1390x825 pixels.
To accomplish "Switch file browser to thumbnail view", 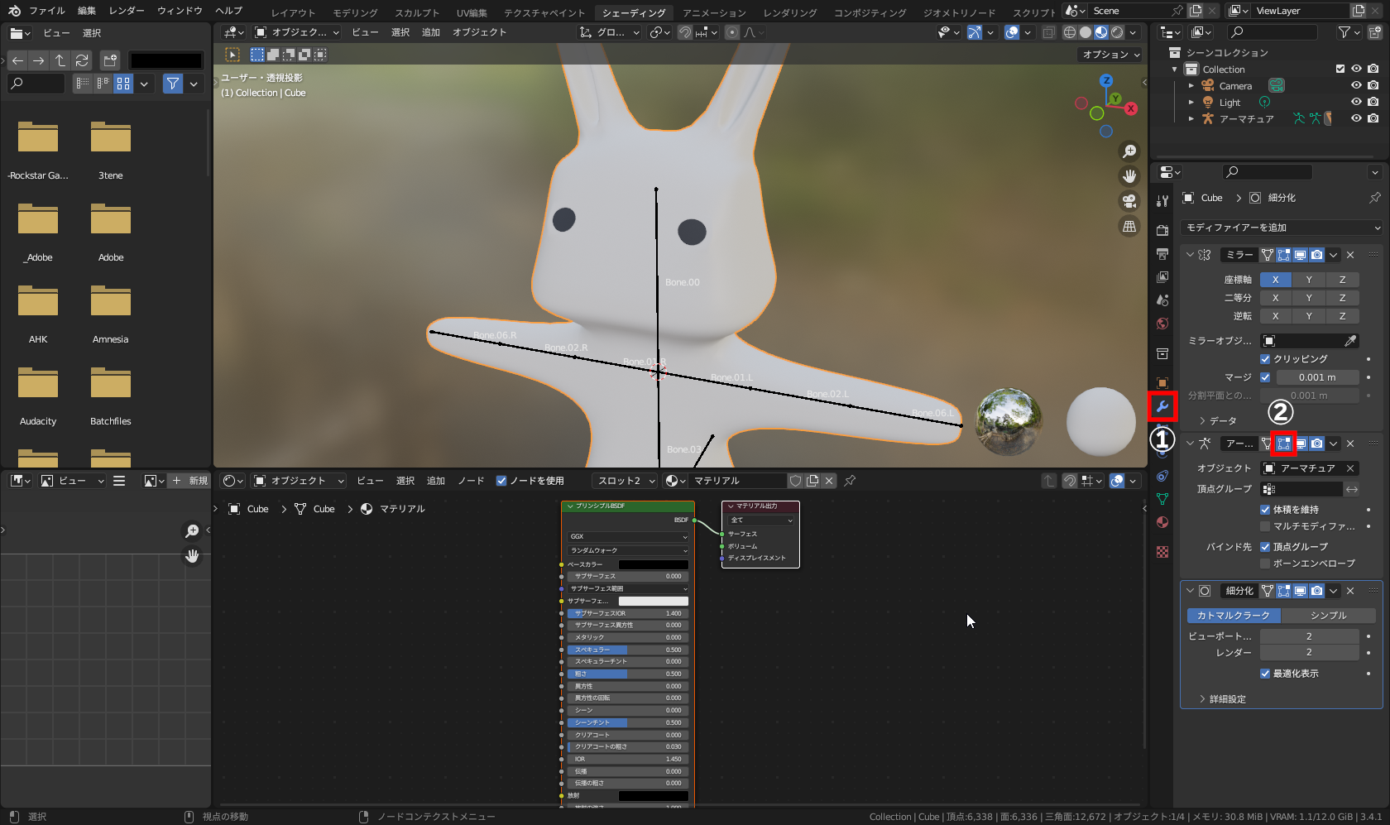I will 123,84.
